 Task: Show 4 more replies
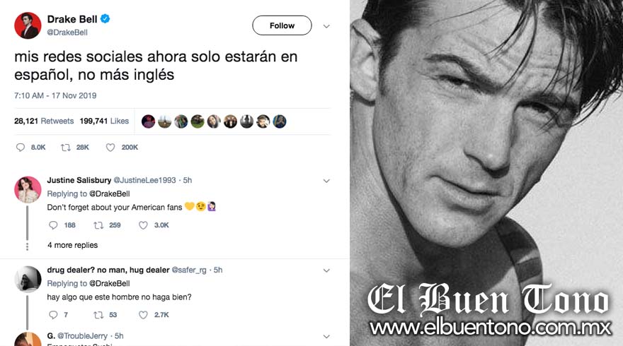(x=73, y=245)
